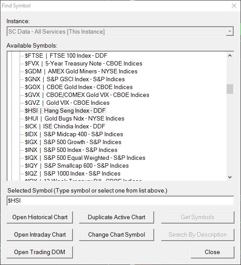Click Change Chart Symbol button
241x265 pixels.
[x=117, y=234]
